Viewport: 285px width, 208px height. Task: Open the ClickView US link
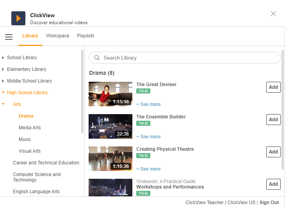pyautogui.click(x=241, y=203)
